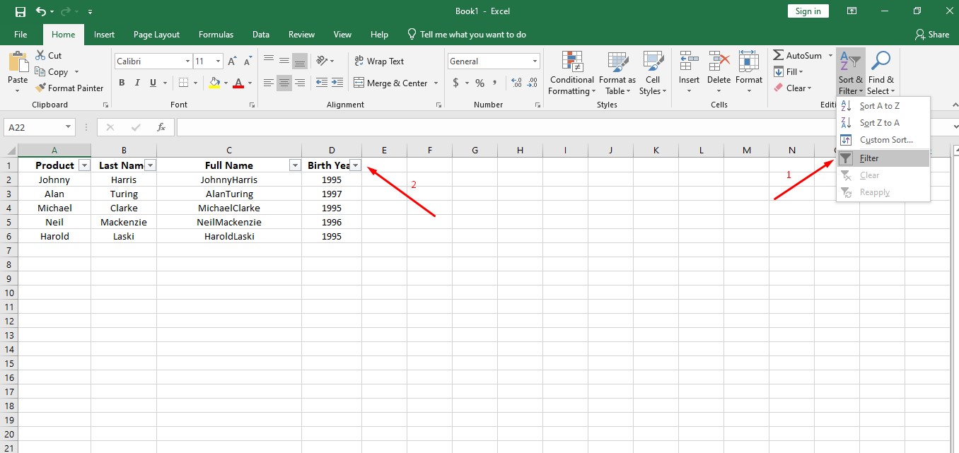Click the Sign in button

click(x=808, y=11)
